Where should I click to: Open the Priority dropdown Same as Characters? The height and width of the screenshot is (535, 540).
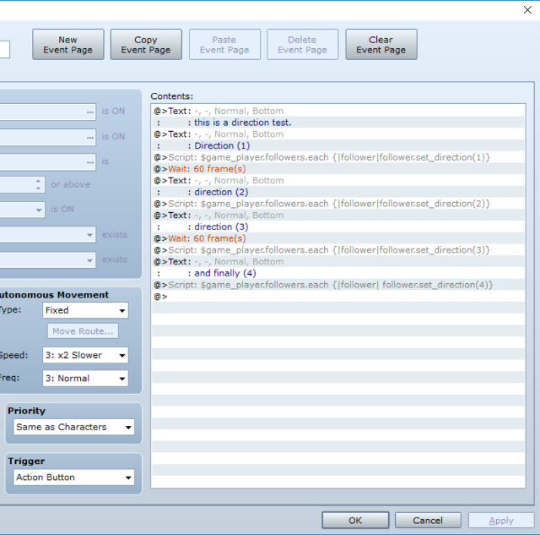click(x=74, y=427)
